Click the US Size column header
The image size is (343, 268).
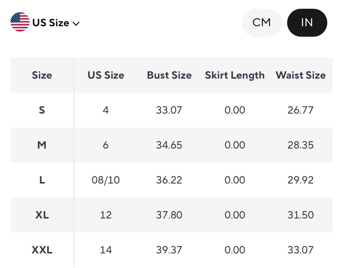(106, 75)
